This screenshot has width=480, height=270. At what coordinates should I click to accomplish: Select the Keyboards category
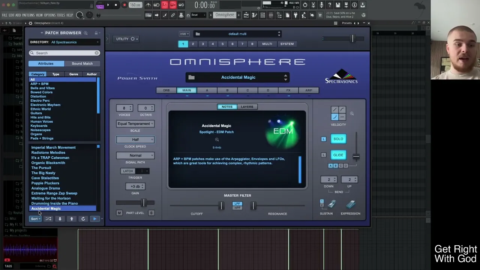(x=39, y=126)
